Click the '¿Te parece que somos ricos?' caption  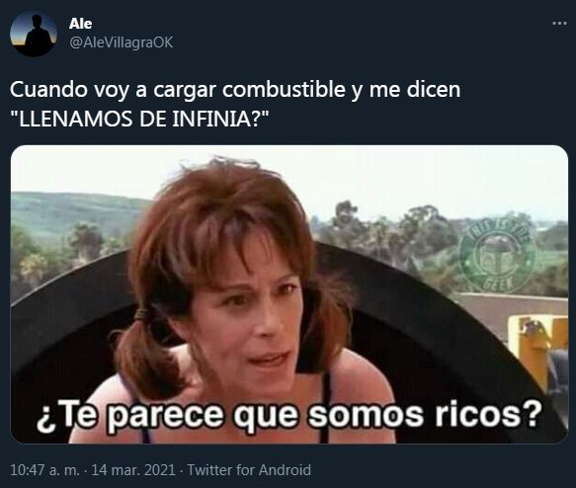point(289,415)
